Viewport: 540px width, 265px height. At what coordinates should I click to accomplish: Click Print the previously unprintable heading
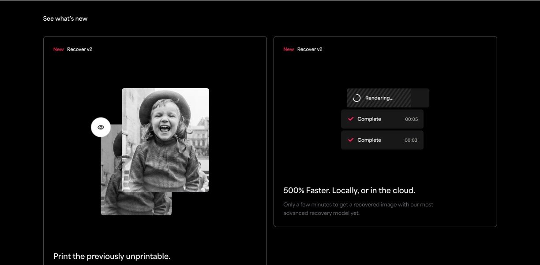pyautogui.click(x=112, y=256)
